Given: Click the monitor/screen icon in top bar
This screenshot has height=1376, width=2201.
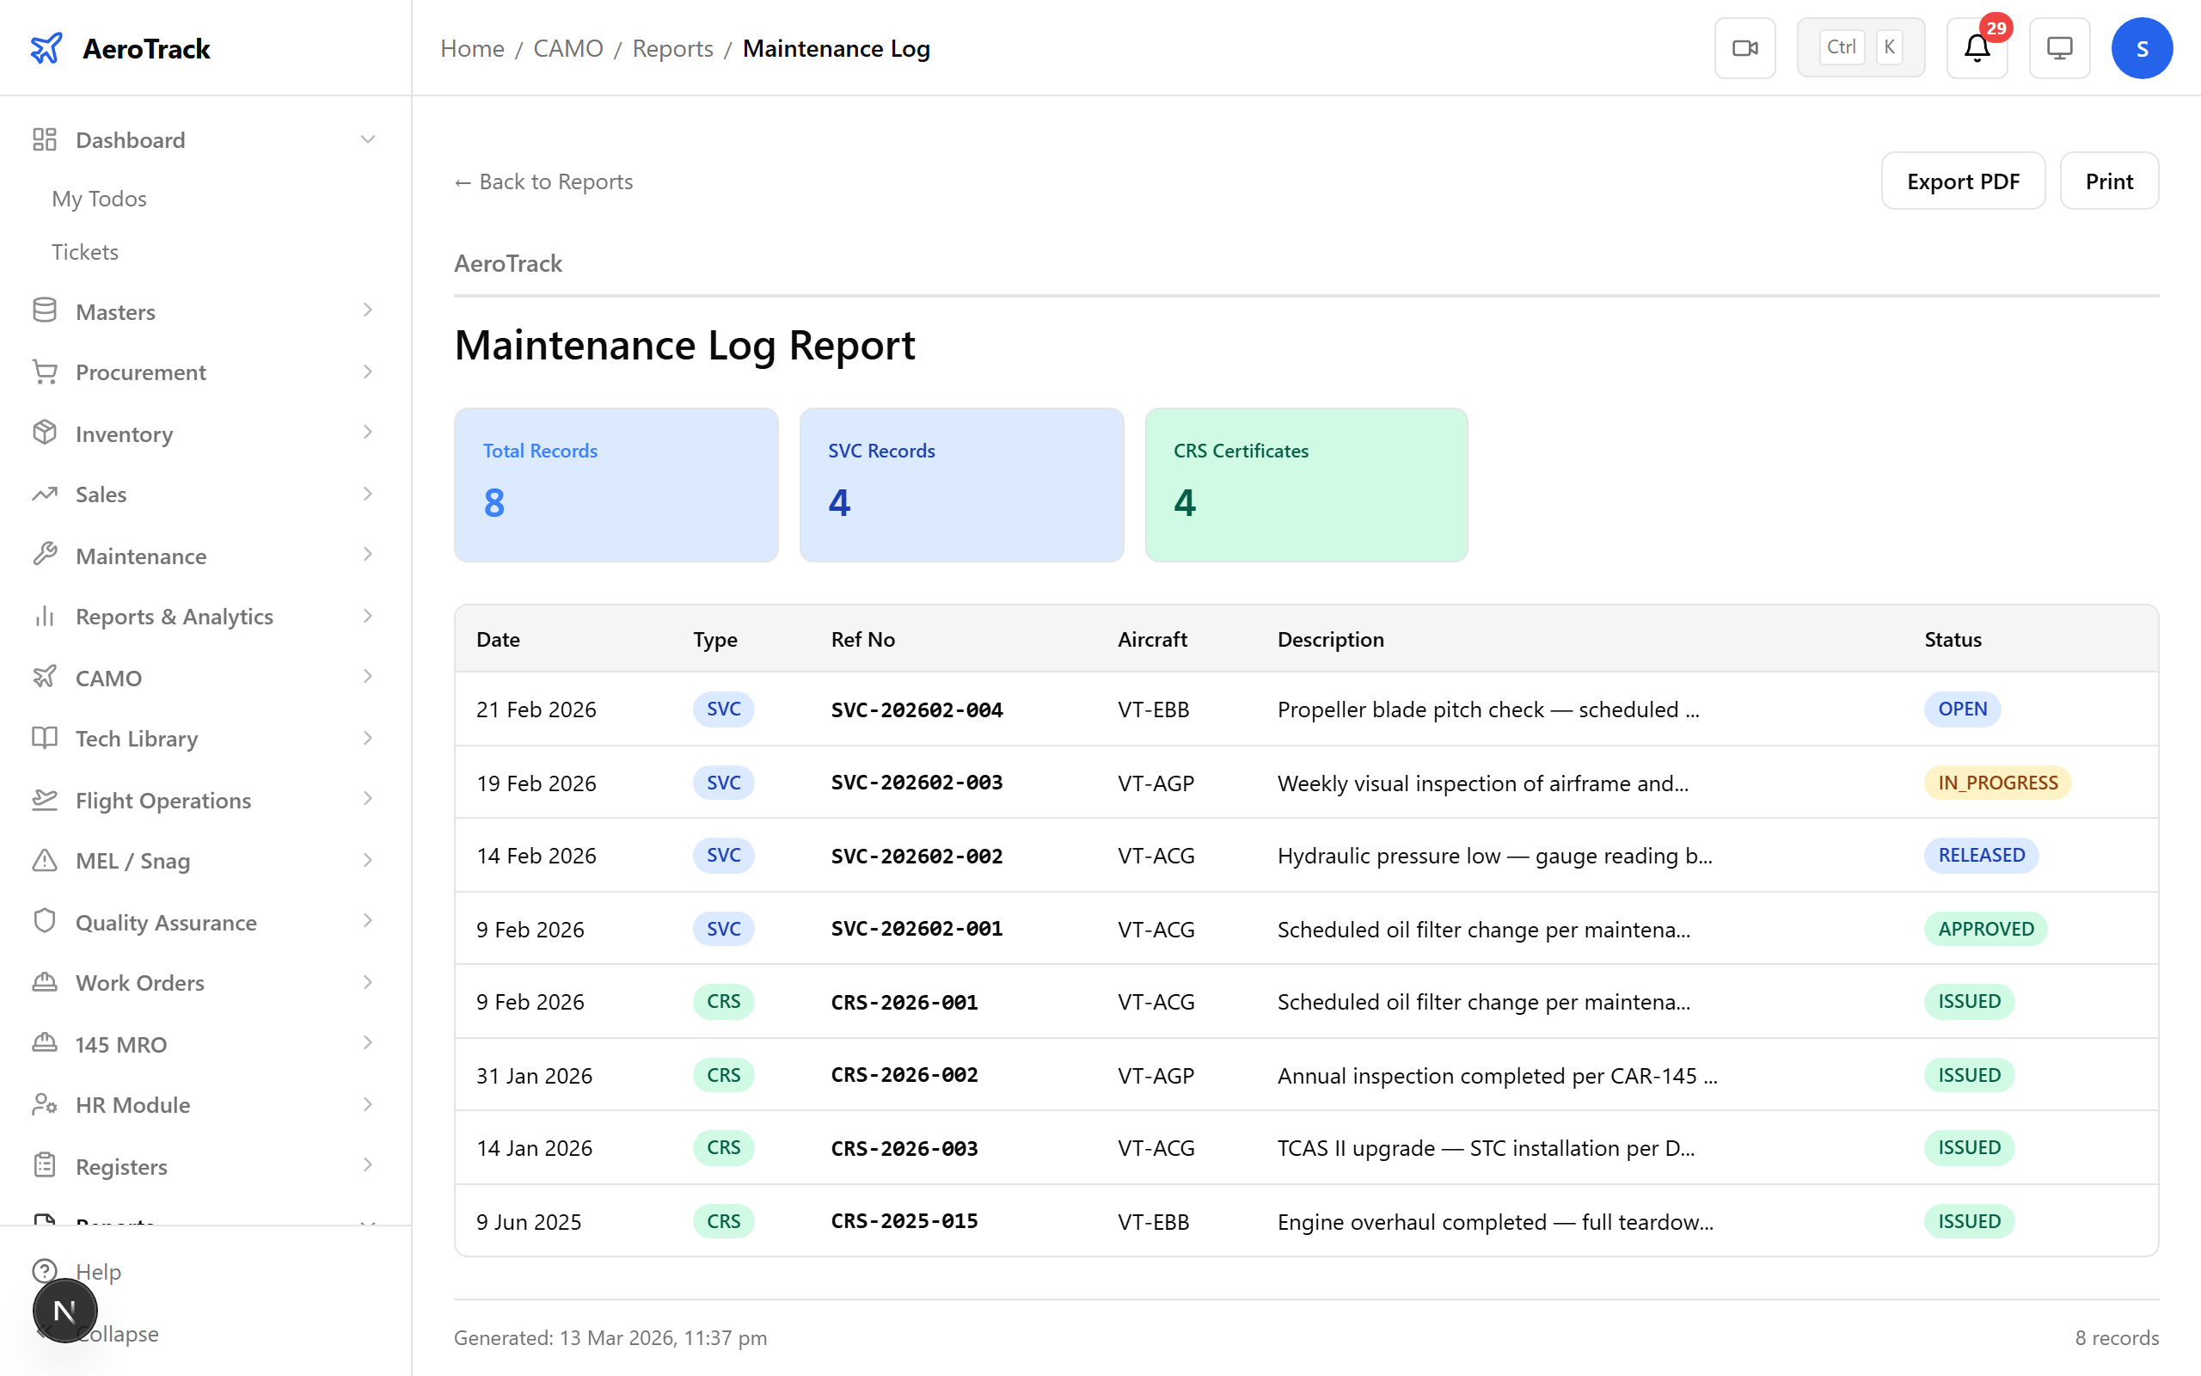Looking at the screenshot, I should (2059, 47).
